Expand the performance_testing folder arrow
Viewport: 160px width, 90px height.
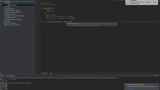[4, 10]
